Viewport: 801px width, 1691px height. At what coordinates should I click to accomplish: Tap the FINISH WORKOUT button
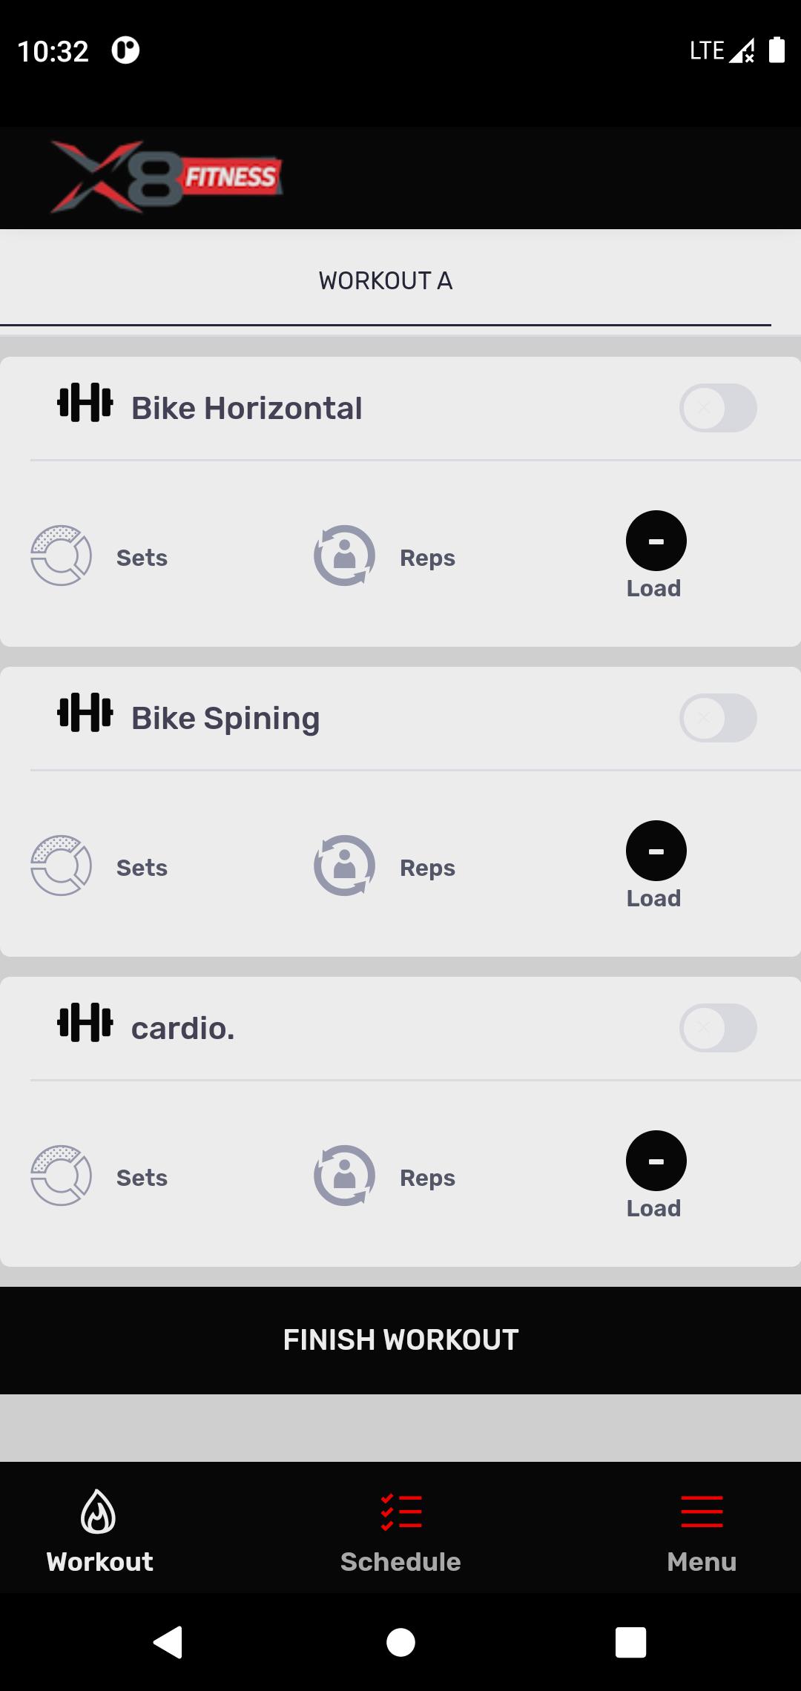coord(400,1340)
